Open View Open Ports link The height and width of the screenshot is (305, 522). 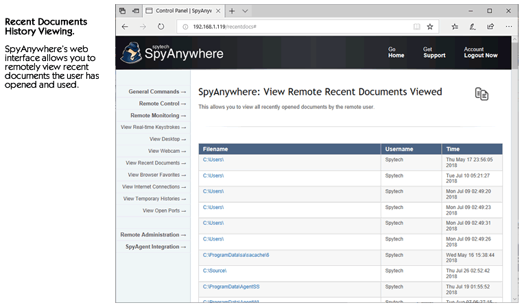coord(164,211)
